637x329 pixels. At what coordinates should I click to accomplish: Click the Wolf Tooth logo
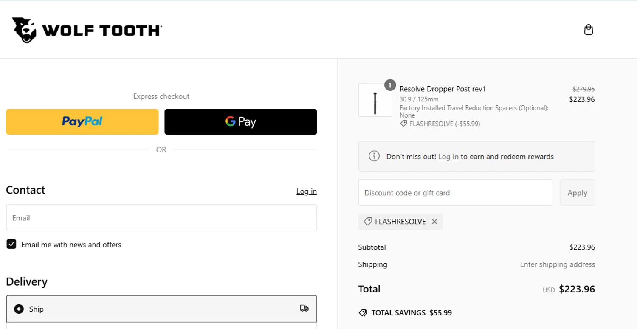point(87,30)
